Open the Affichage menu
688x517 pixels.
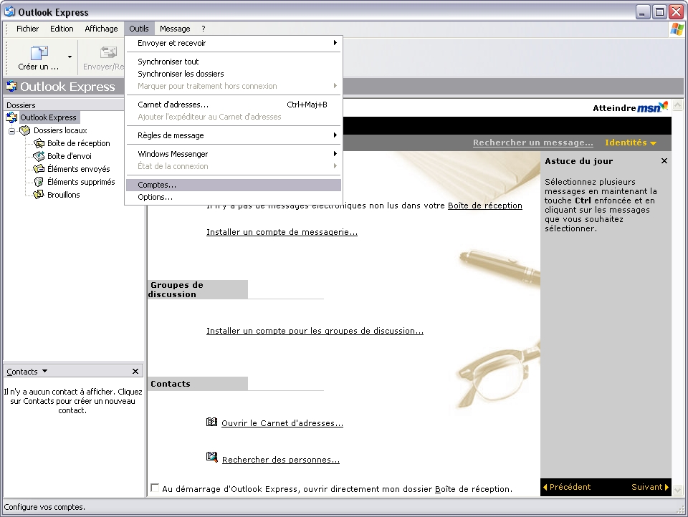(x=101, y=29)
